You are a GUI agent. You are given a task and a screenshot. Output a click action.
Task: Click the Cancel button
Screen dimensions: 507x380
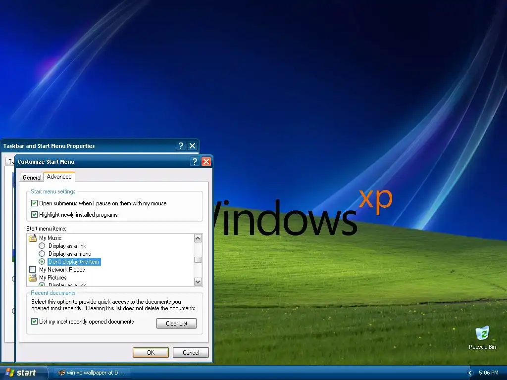click(x=191, y=352)
